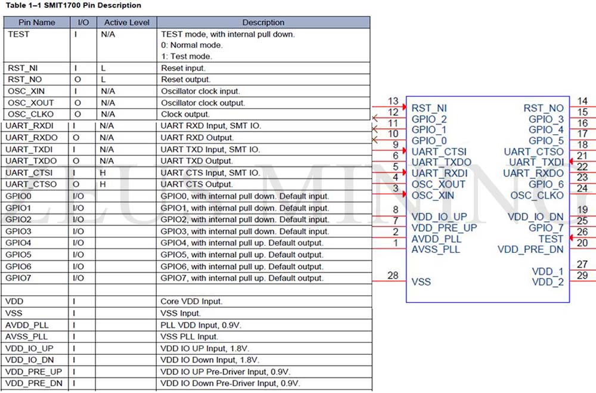The width and height of the screenshot is (596, 393).
Task: Click the VDD_2 label on the chip symbol
Action: click(x=547, y=282)
